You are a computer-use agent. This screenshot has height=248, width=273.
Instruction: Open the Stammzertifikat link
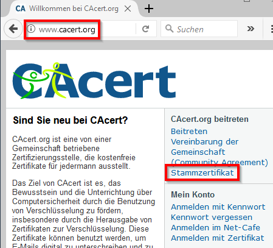pos(202,173)
